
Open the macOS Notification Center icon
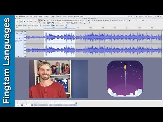pyautogui.click(x=161, y=16)
